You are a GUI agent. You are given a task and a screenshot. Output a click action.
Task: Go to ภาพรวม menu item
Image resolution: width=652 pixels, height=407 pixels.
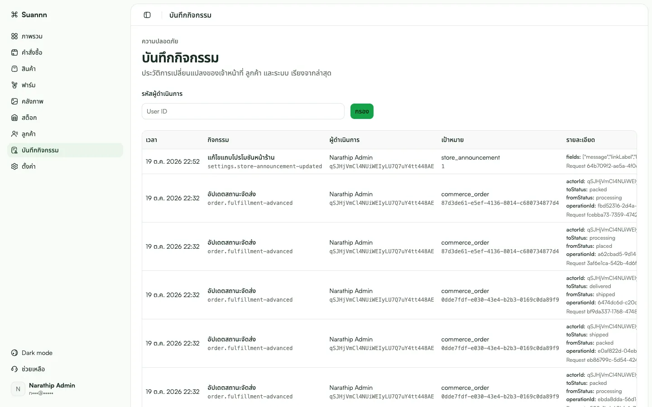[x=65, y=36]
